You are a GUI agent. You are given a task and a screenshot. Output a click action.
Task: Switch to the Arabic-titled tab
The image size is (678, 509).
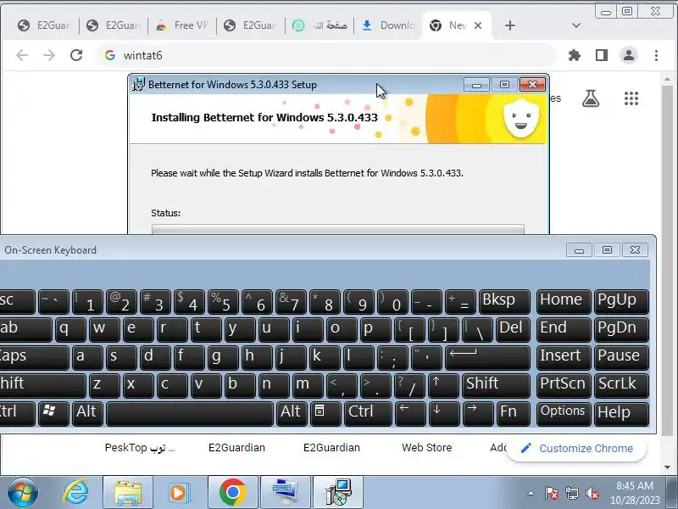tap(320, 25)
